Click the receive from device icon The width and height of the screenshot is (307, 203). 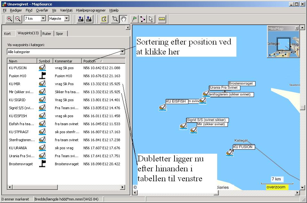89,19
